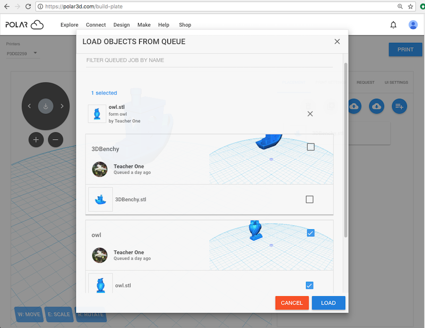
Task: Switch to the REQUEST tab
Action: click(x=365, y=82)
